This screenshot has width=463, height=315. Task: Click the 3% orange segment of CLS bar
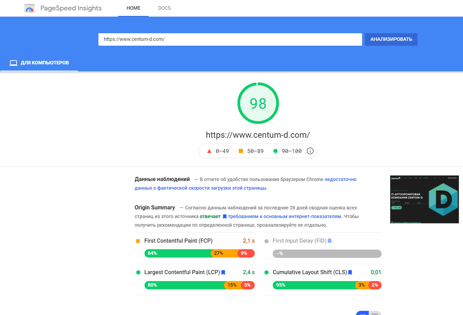tap(362, 285)
